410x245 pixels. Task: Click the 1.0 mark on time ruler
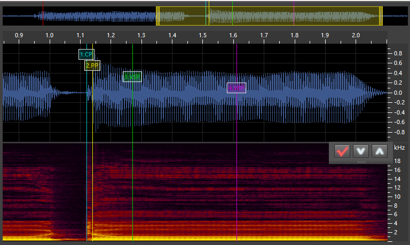[50, 35]
